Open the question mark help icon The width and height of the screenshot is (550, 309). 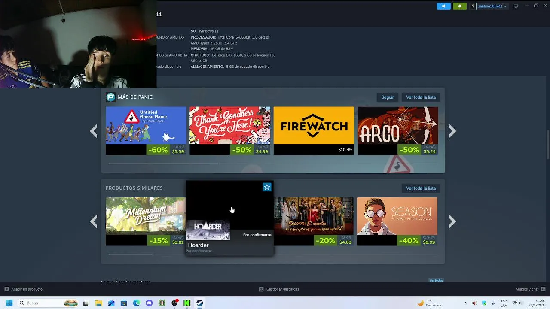(x=473, y=6)
